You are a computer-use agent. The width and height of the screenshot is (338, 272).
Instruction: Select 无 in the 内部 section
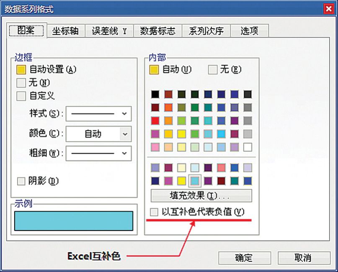point(212,69)
